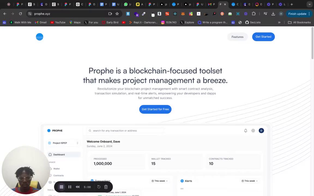314x196 pixels.
Task: Open Transactions This week dropdown
Action: point(160,181)
